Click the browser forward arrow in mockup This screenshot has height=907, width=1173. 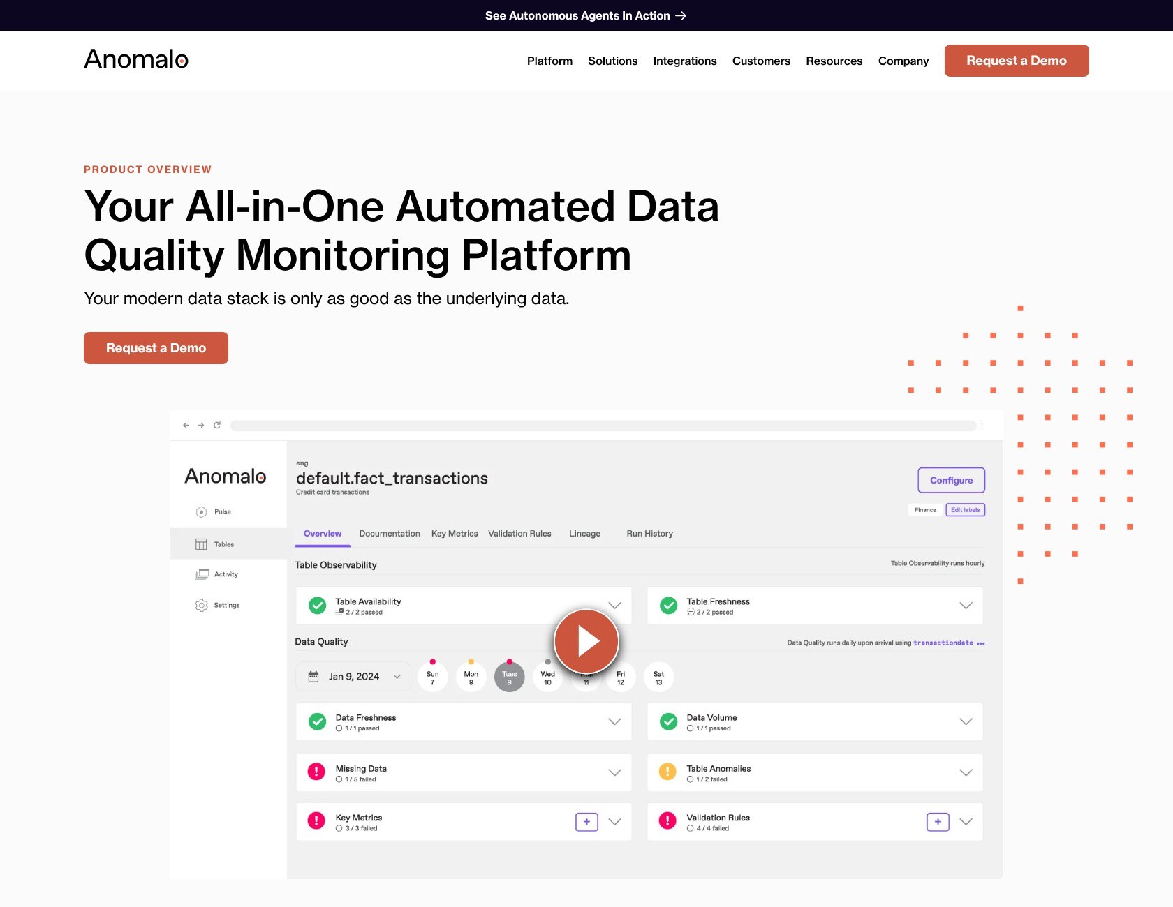[201, 425]
